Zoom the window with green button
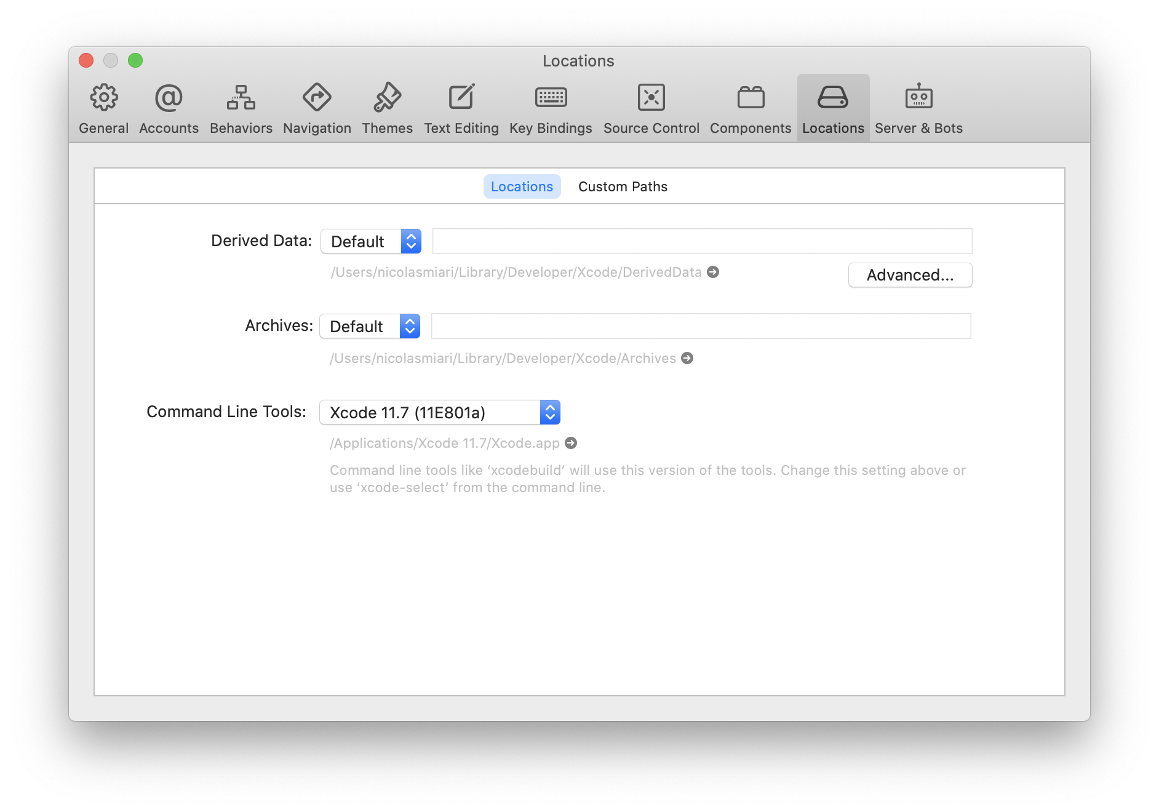Screen dimensions: 1159x812 coord(135,60)
